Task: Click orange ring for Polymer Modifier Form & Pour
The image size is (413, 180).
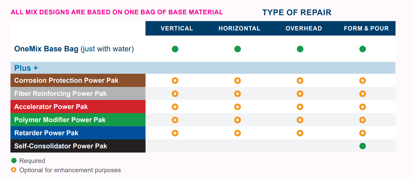Action: click(363, 120)
